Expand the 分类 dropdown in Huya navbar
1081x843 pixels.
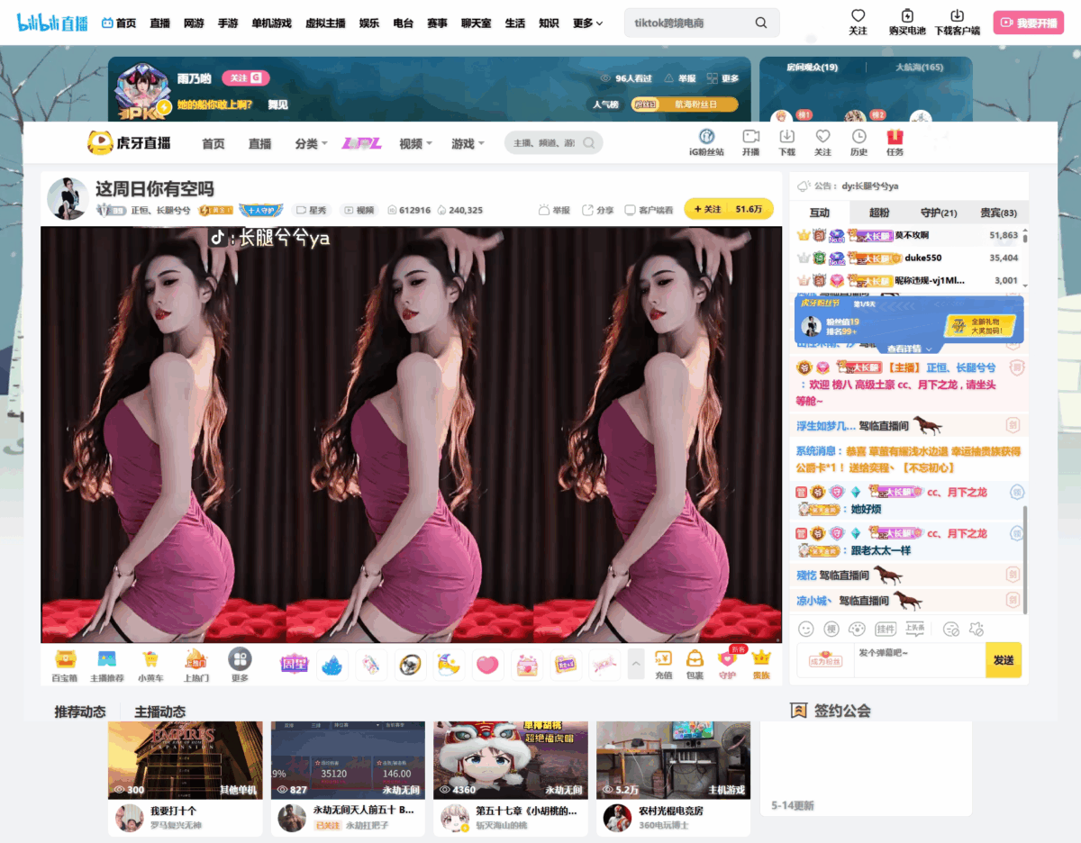311,142
